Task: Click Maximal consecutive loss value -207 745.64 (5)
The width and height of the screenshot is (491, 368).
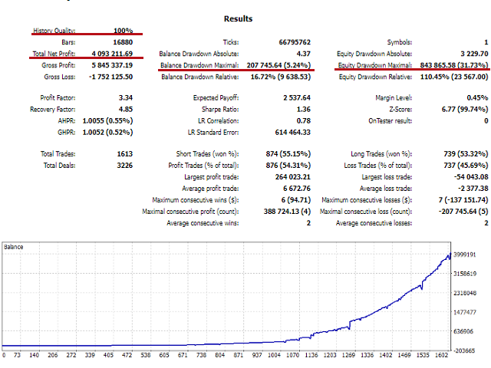Action: tap(463, 212)
